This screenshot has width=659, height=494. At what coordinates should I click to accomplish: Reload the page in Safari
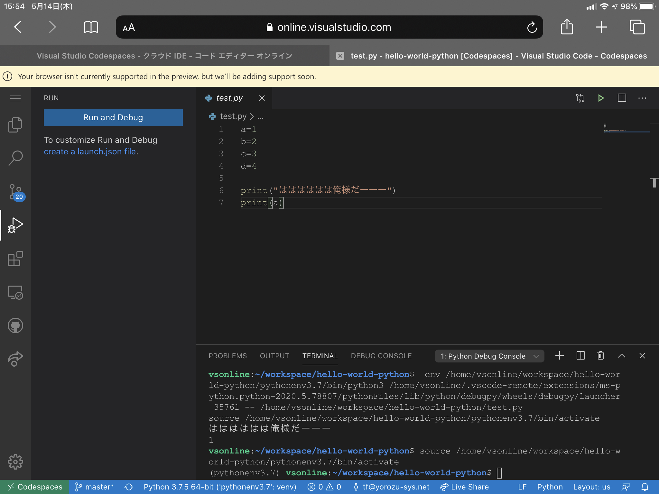coord(532,27)
